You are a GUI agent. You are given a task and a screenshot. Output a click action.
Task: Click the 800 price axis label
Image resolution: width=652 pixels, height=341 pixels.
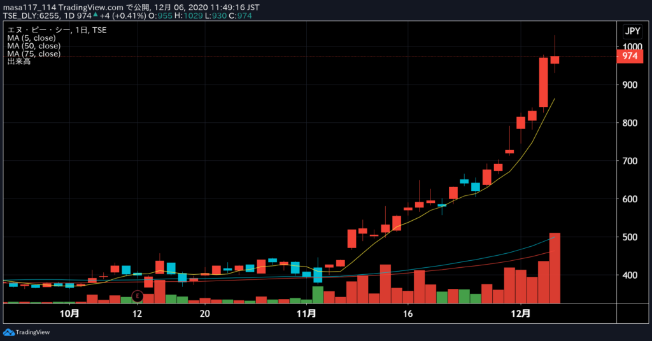630,123
